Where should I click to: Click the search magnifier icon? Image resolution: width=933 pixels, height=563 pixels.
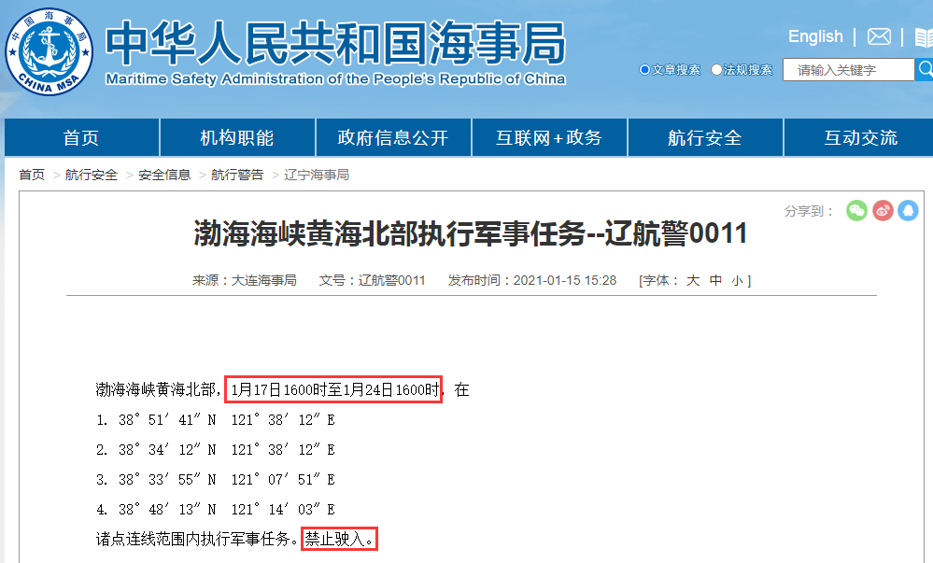(925, 69)
